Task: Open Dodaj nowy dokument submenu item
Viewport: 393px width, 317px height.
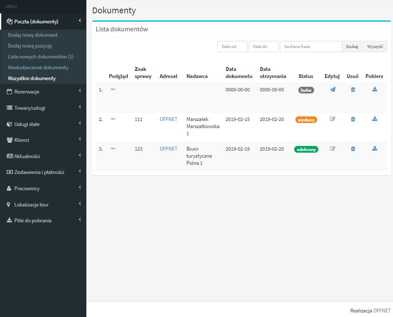Action: (x=33, y=35)
